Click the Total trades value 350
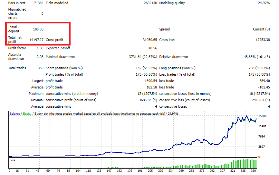Screen dimensions: 279x175 click(40, 68)
